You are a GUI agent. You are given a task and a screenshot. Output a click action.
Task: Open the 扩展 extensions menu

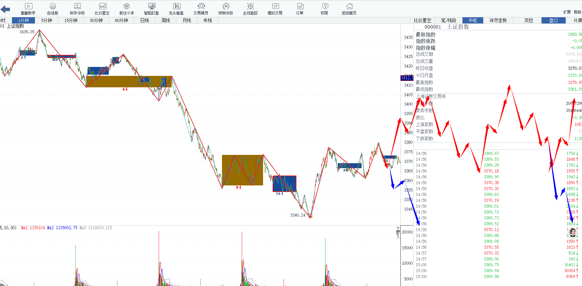click(x=567, y=12)
